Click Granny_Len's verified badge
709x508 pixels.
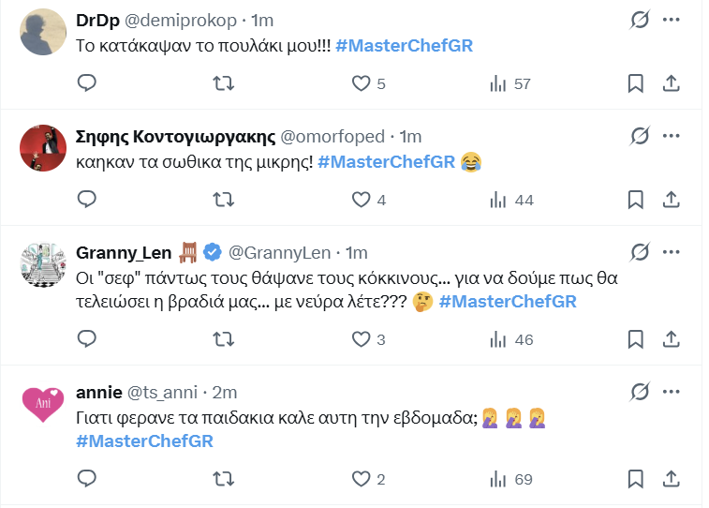pyautogui.click(x=213, y=252)
